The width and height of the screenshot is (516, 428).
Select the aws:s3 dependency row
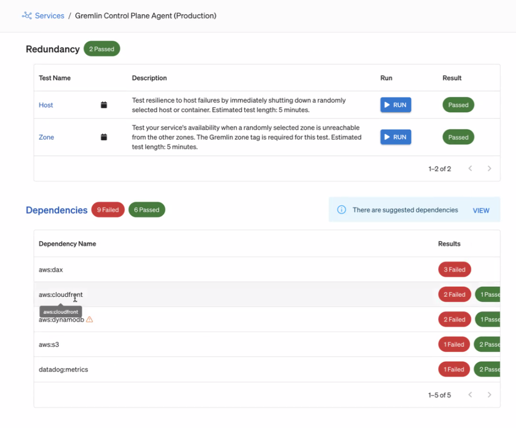coord(267,344)
